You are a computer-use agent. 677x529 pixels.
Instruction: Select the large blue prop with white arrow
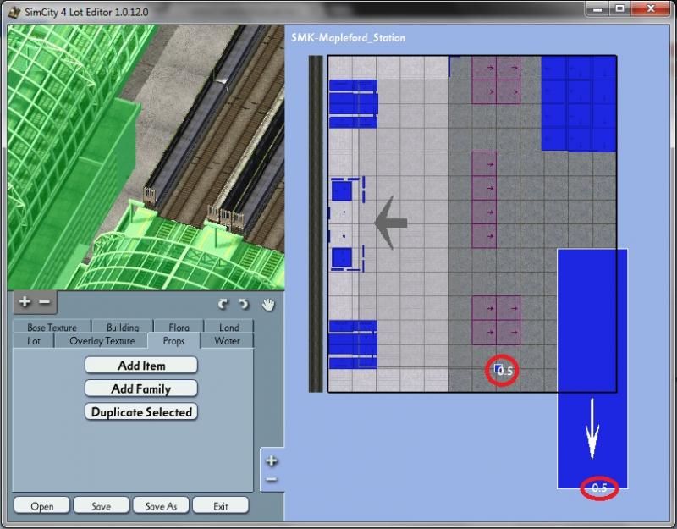click(592, 368)
